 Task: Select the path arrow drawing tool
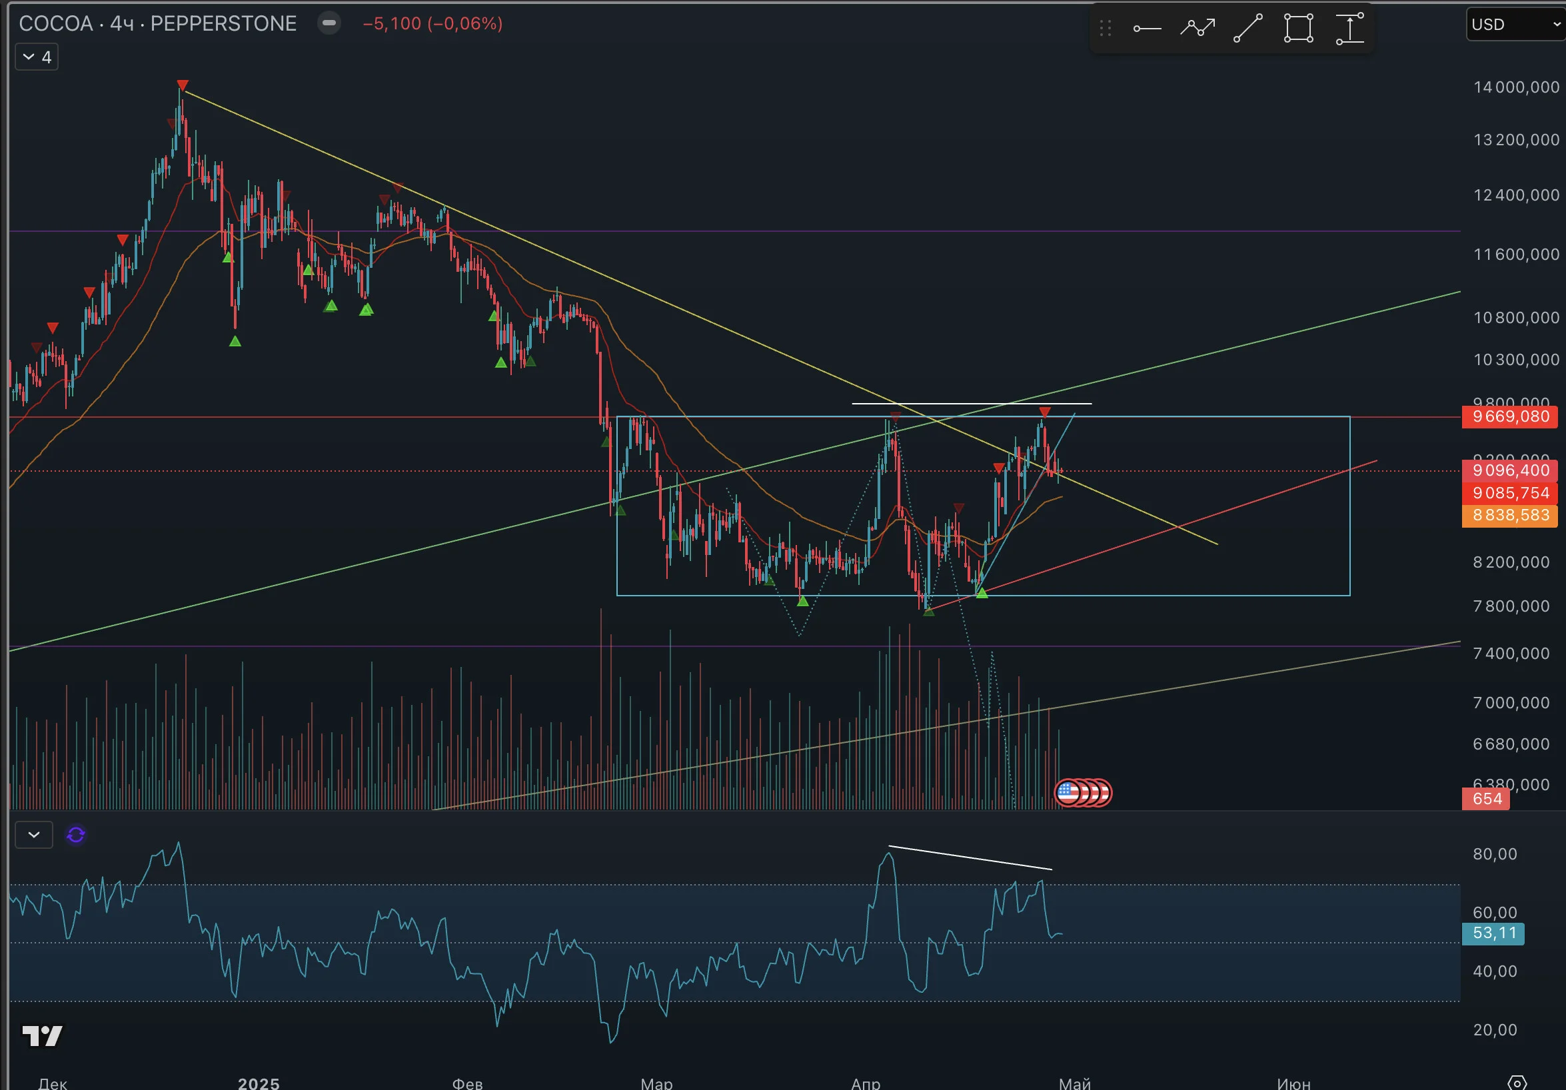tap(1197, 28)
